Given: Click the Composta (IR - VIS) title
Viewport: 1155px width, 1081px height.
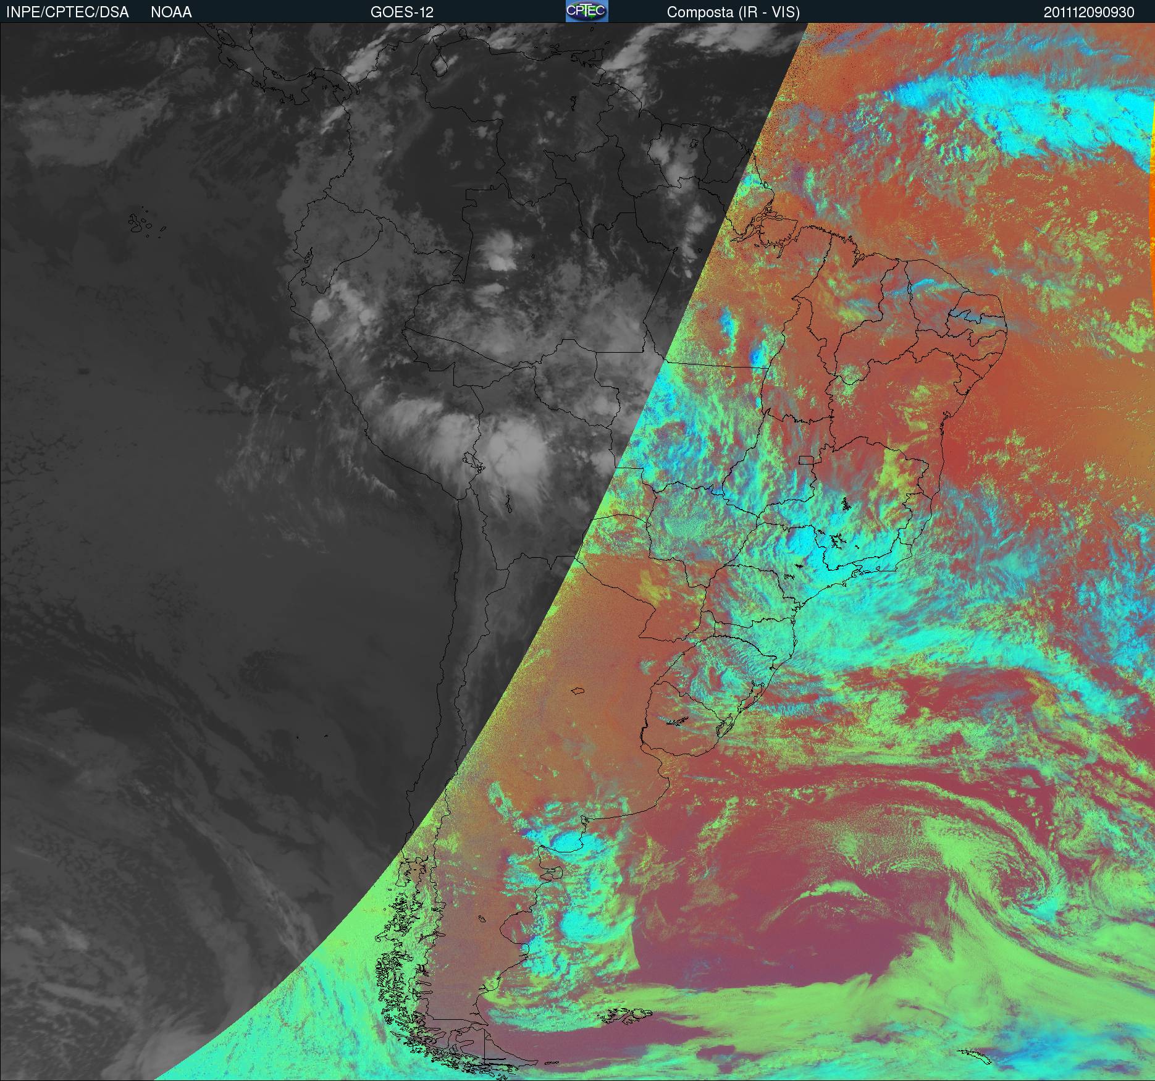Looking at the screenshot, I should (733, 12).
